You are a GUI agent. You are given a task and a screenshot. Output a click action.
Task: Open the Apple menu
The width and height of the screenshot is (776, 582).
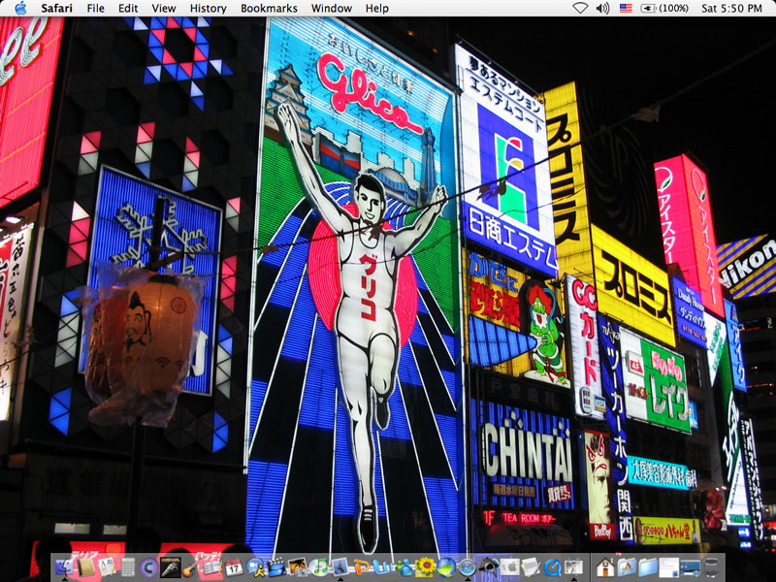(20, 8)
